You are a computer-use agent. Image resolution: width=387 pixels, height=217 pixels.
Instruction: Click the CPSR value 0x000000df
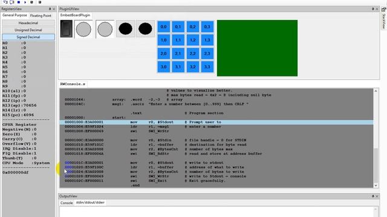pos(15,172)
